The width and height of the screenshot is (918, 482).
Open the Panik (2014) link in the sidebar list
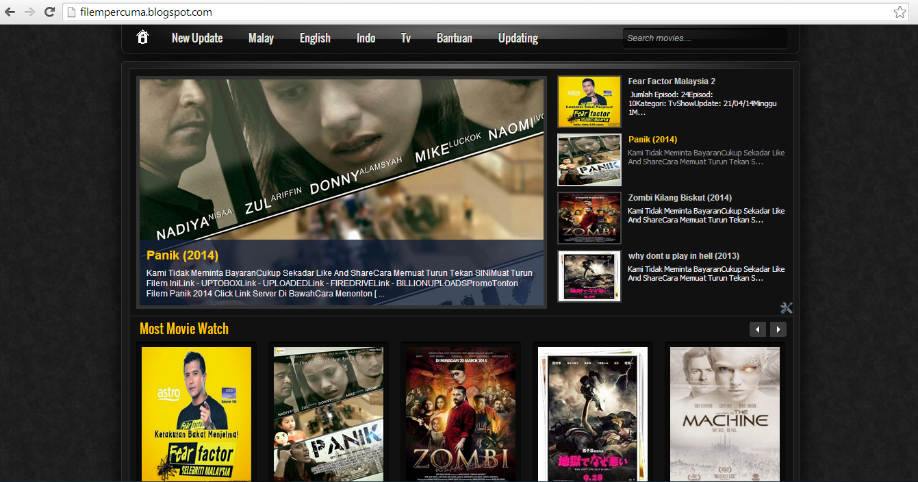point(652,140)
